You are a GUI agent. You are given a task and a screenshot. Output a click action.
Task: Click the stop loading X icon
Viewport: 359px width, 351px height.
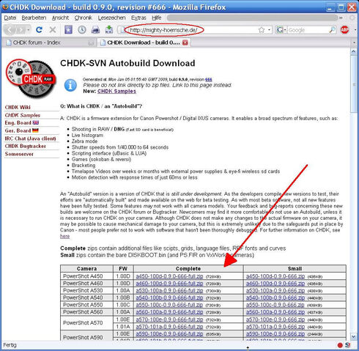click(x=53, y=30)
